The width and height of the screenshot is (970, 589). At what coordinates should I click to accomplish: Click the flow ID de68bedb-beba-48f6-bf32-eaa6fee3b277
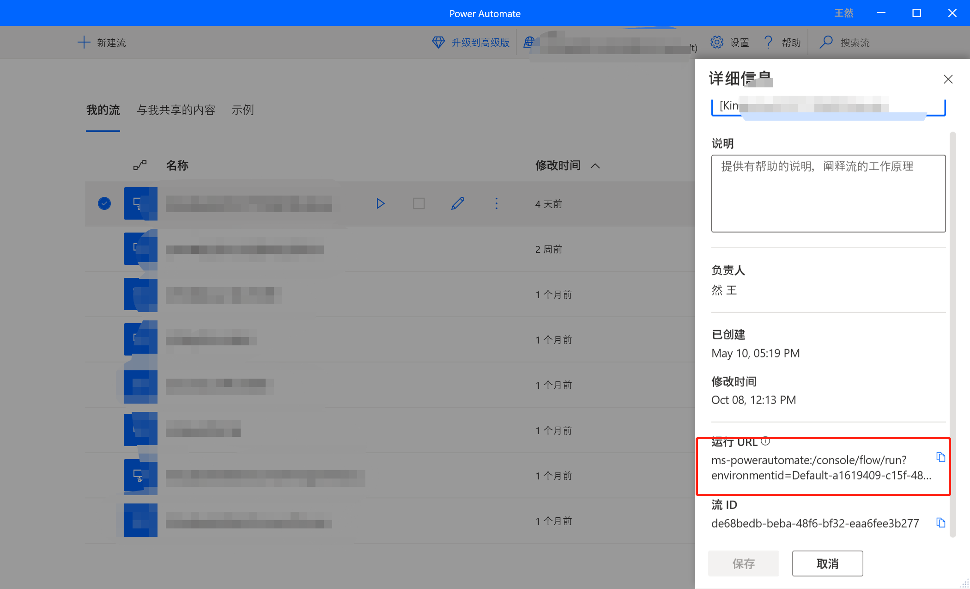click(x=815, y=523)
